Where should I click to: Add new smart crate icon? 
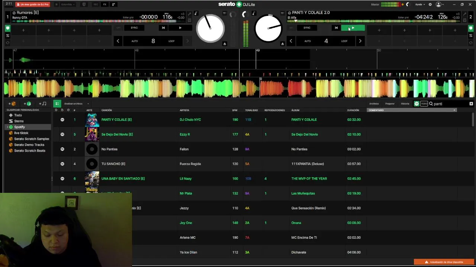(28, 104)
